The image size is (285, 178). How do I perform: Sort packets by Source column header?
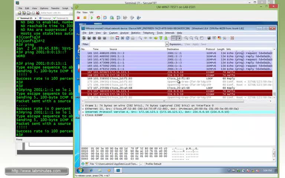113,49
